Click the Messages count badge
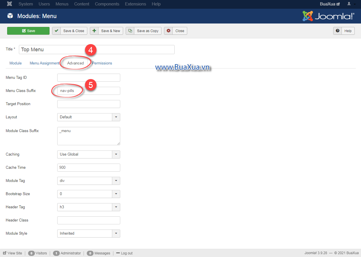 [x=90, y=253]
